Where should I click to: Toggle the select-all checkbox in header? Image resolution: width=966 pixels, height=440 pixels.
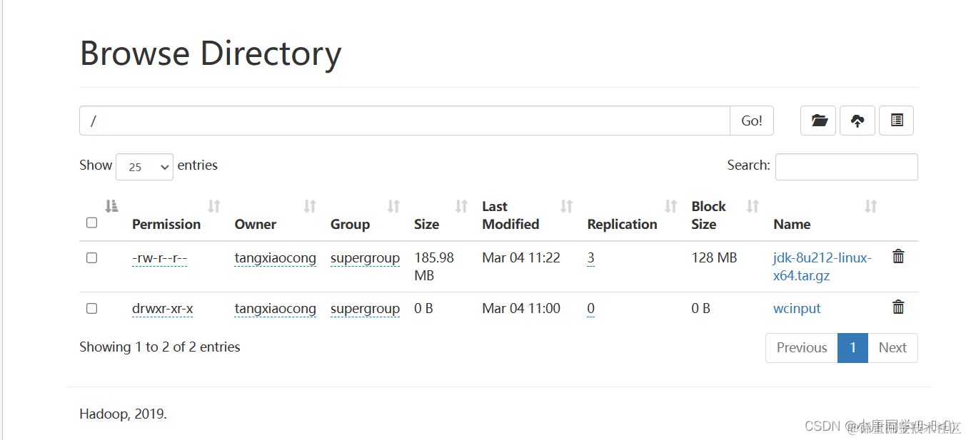91,222
